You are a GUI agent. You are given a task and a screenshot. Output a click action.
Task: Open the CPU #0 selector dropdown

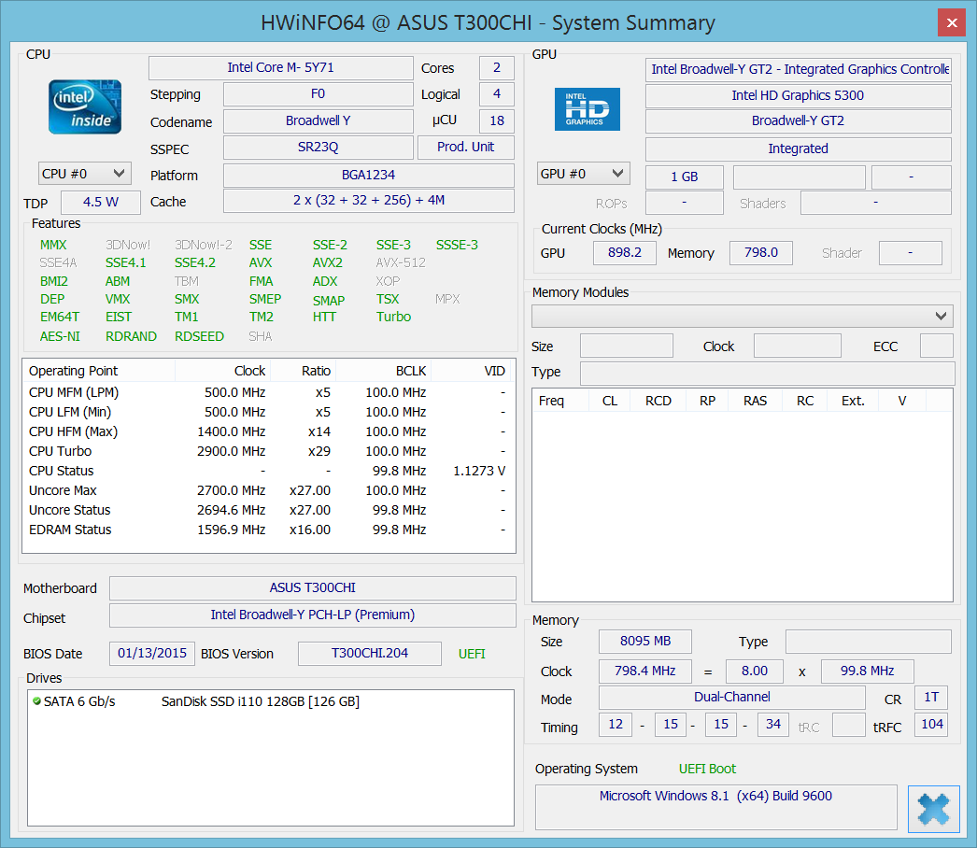[85, 174]
